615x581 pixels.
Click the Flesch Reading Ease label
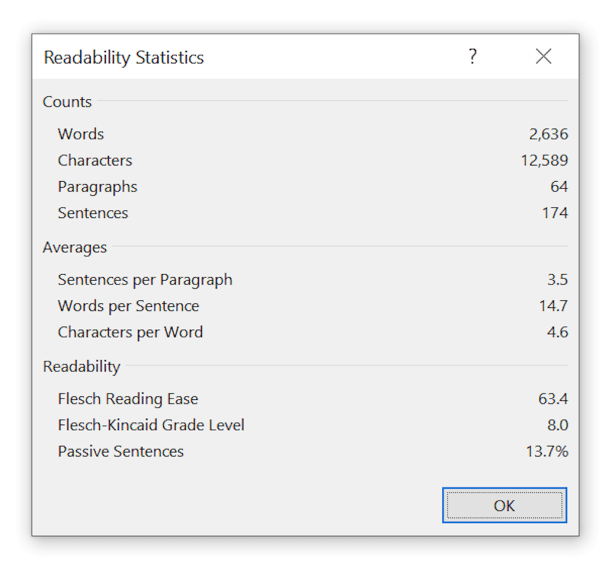[127, 399]
